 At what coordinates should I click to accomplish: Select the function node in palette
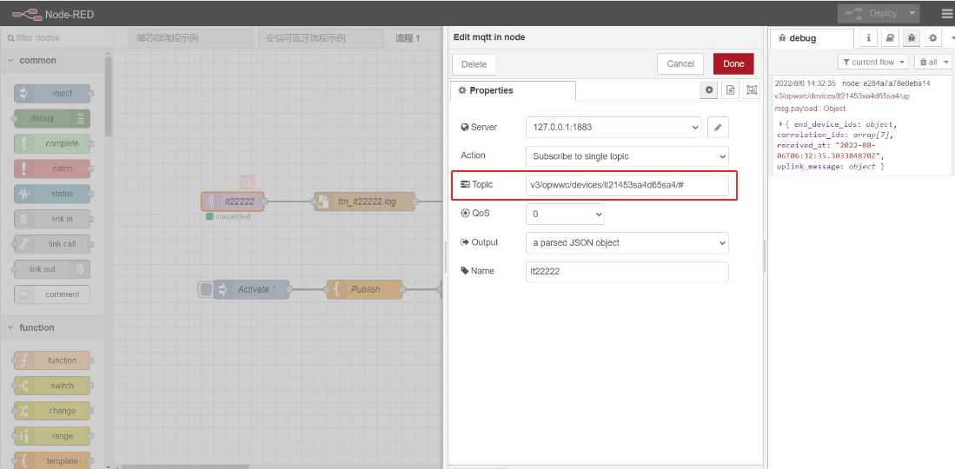52,360
